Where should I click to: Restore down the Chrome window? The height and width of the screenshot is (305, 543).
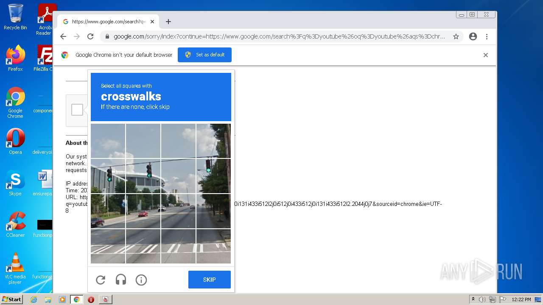point(472,14)
